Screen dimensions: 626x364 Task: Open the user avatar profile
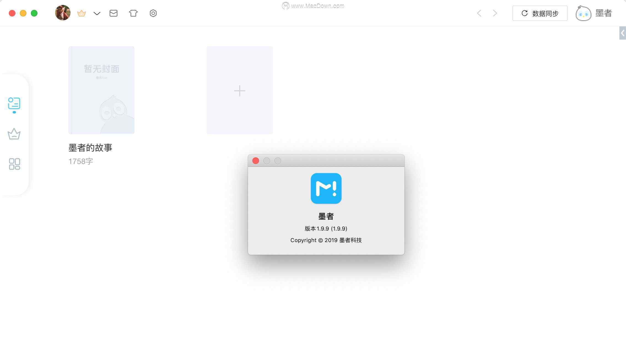(x=63, y=13)
